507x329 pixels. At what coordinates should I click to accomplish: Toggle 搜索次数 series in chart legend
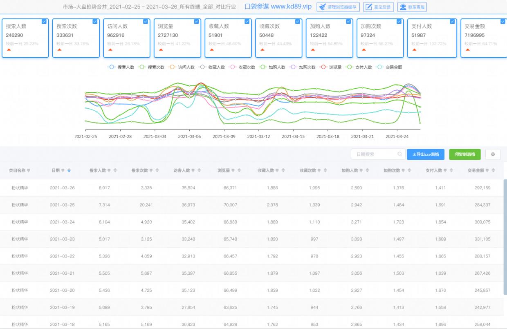(151, 67)
